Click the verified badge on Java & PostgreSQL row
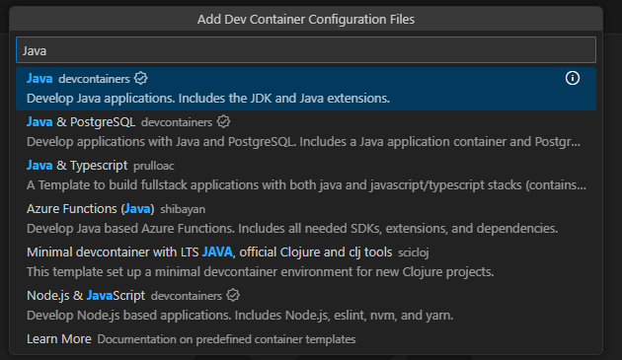This screenshot has height=360, width=622. [x=223, y=121]
